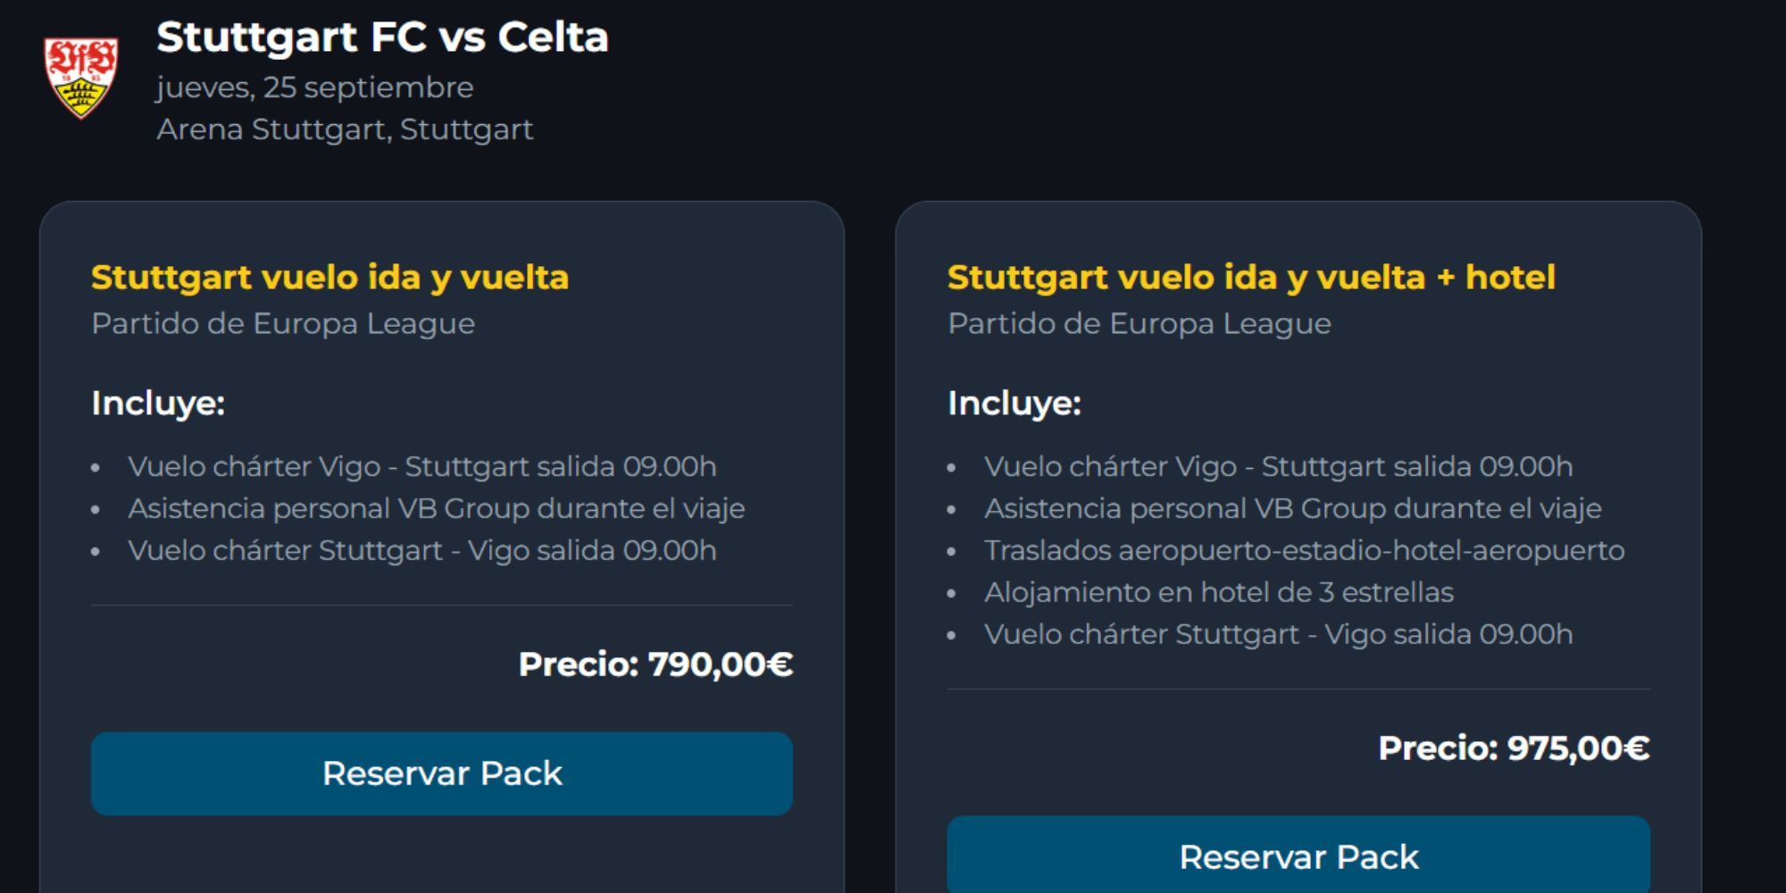Click 'Reservar Pack' on the flight-only pack
The image size is (1786, 893).
(443, 773)
